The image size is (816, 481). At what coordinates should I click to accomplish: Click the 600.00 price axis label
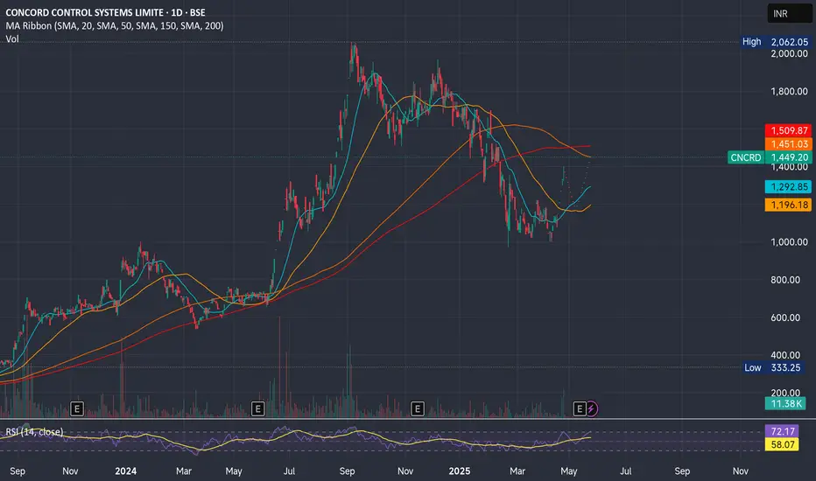tap(785, 317)
